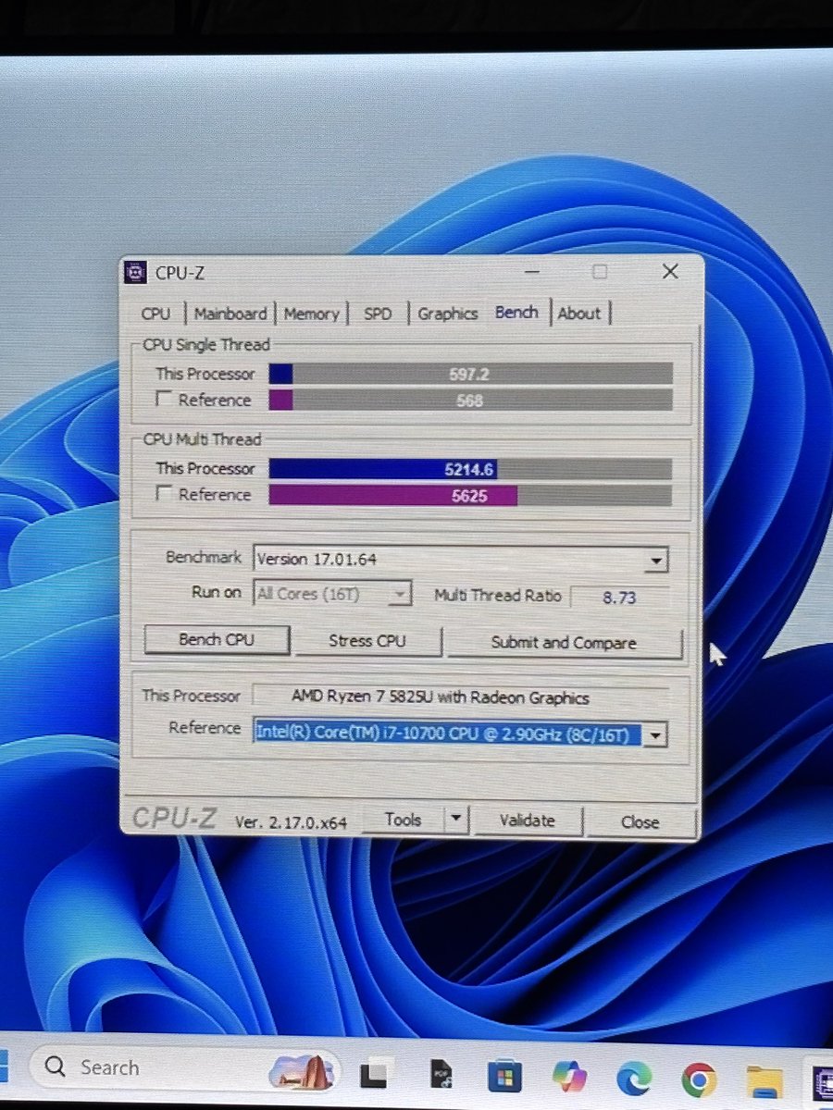
Task: Open the PDF file icon on taskbar
Action: [x=442, y=1075]
